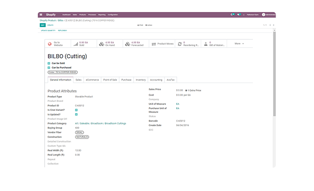
Task: Click the 04/04/2016 Create Date value
Action: pos(183,125)
